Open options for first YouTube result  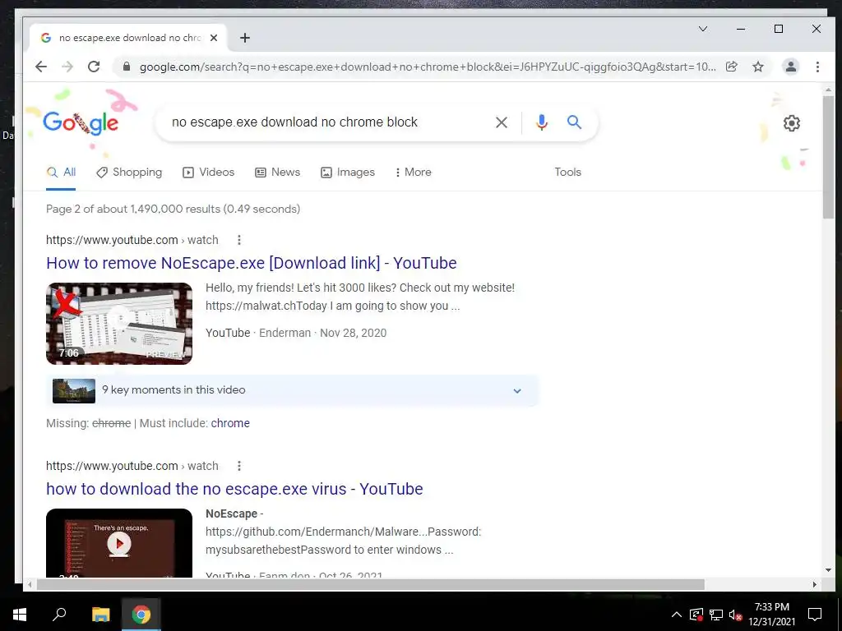(239, 240)
